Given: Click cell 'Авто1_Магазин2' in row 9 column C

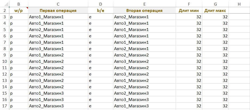Looking at the screenshot, I should [x=58, y=55].
